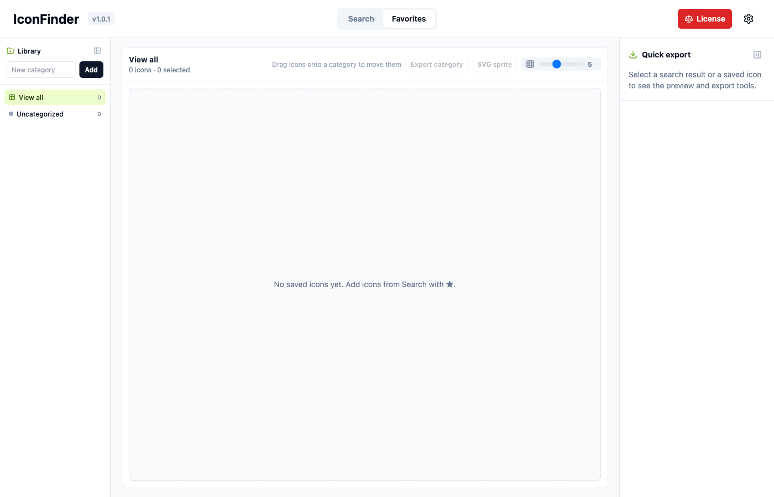Select the Uncategorized category
This screenshot has height=497, width=774.
tap(55, 114)
